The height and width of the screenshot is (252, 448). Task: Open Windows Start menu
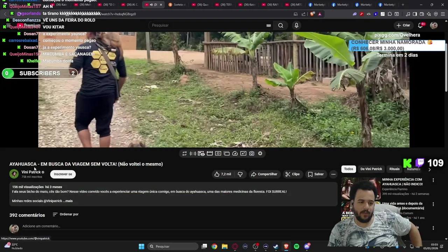pos(141,246)
